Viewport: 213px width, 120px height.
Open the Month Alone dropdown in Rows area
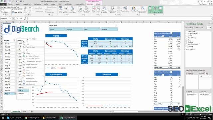click(196, 94)
